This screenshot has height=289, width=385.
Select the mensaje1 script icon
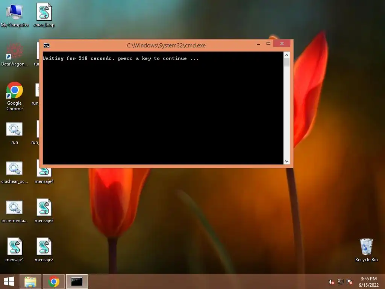point(15,250)
